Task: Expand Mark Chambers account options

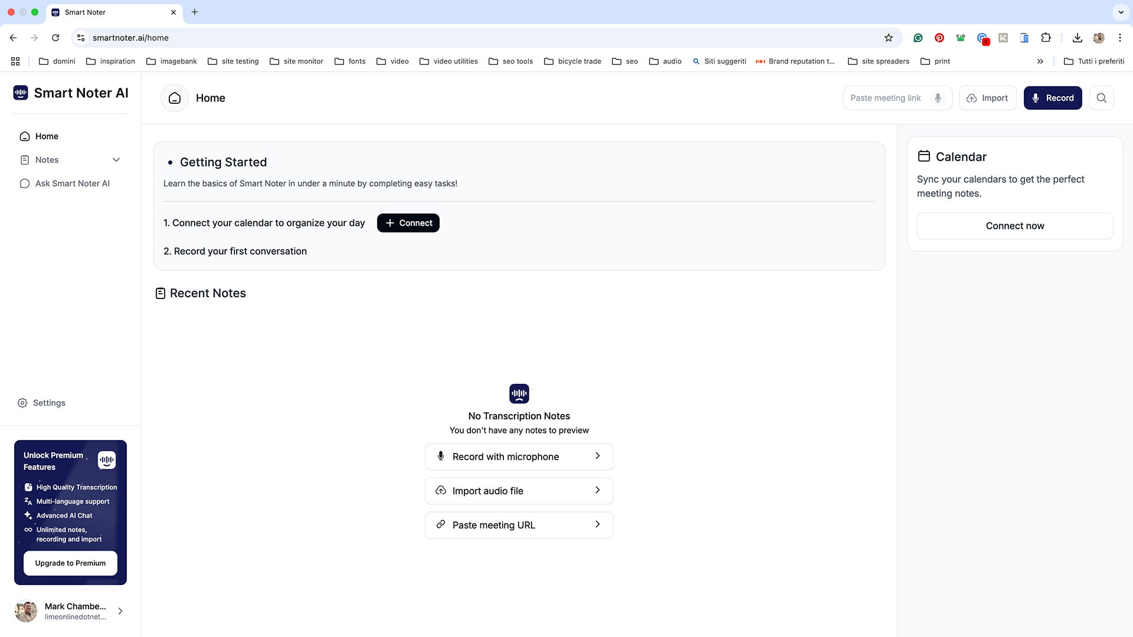Action: (x=120, y=611)
